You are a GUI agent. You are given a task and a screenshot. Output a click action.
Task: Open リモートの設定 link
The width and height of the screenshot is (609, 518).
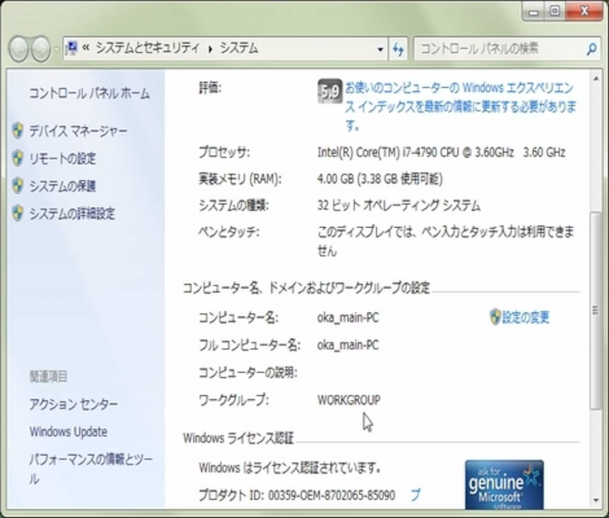tap(62, 158)
